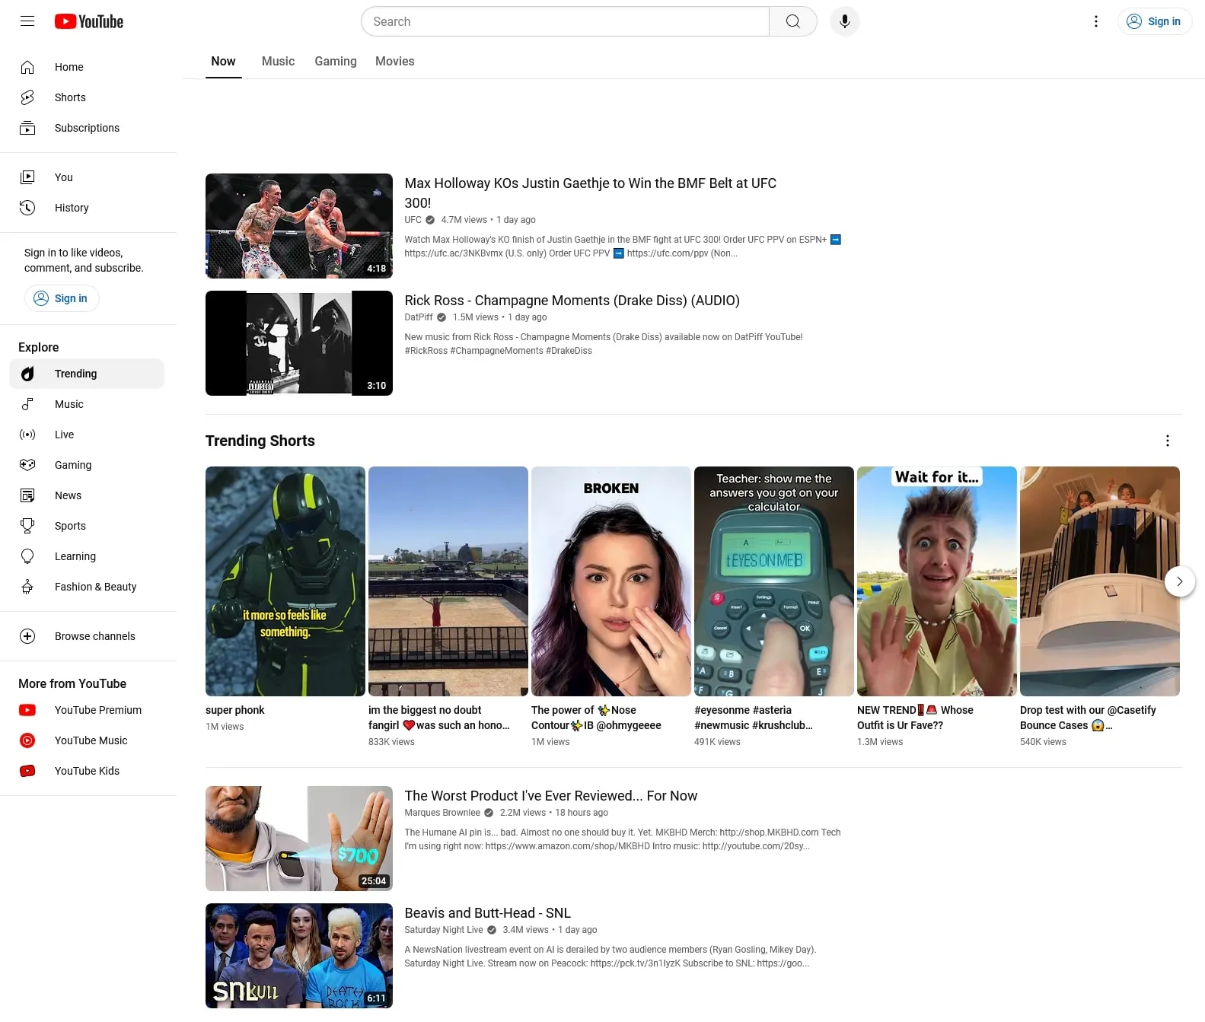Image resolution: width=1205 pixels, height=1022 pixels.
Task: Open YouTube Premium
Action: [88, 710]
